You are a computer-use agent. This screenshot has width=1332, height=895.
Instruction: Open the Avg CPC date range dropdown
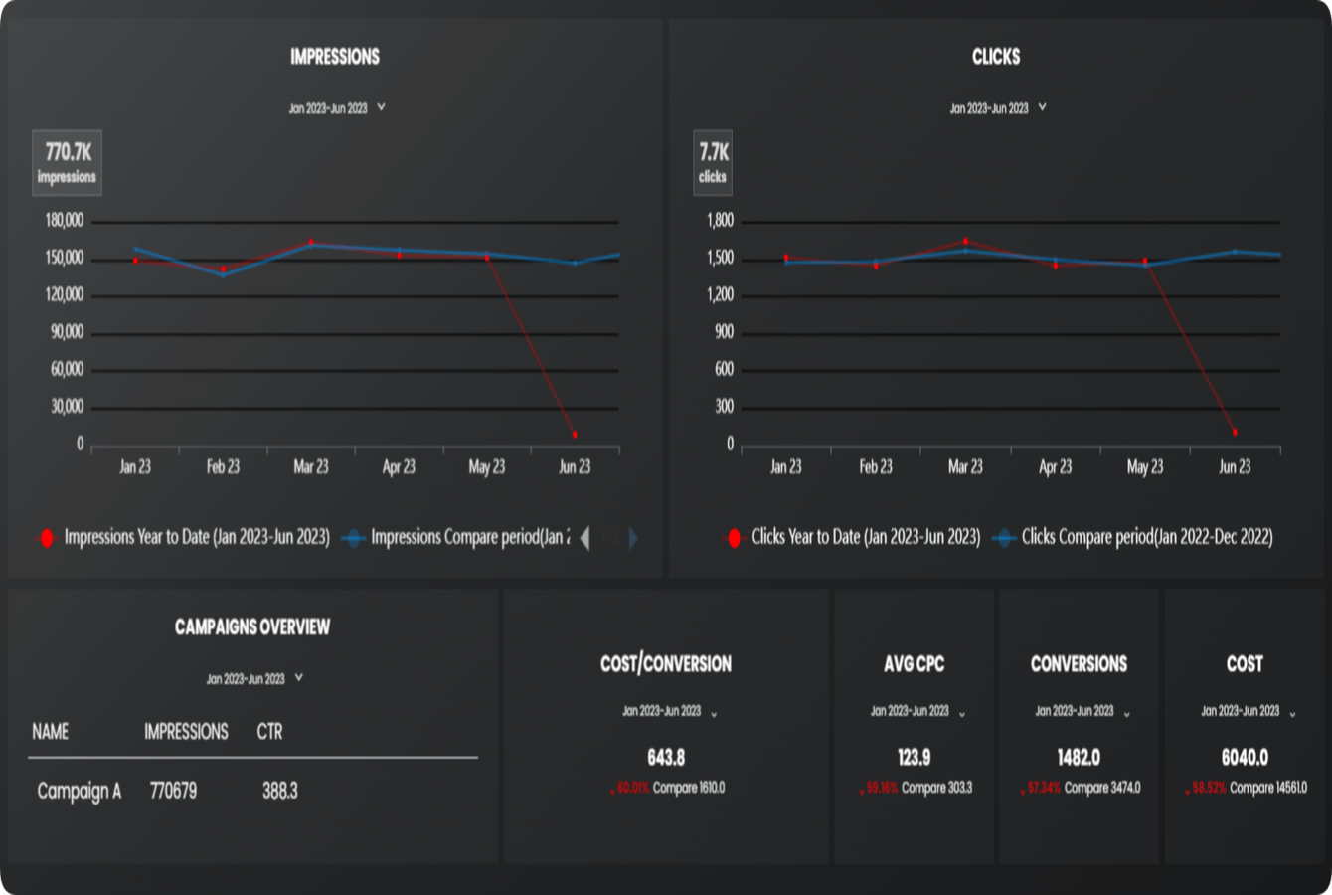click(x=917, y=712)
